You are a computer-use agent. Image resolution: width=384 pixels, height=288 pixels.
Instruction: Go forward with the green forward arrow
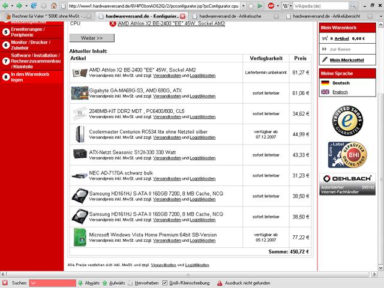(x=19, y=5)
